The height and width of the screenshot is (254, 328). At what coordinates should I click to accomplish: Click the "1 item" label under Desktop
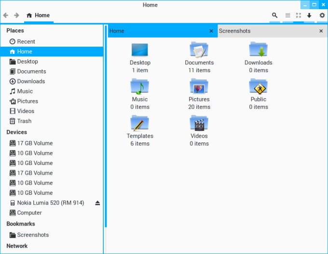140,70
